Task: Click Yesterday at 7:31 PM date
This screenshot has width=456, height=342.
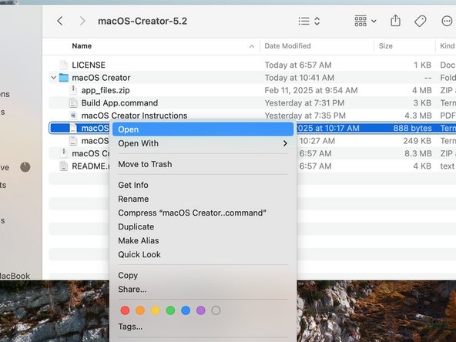Action: 304,103
